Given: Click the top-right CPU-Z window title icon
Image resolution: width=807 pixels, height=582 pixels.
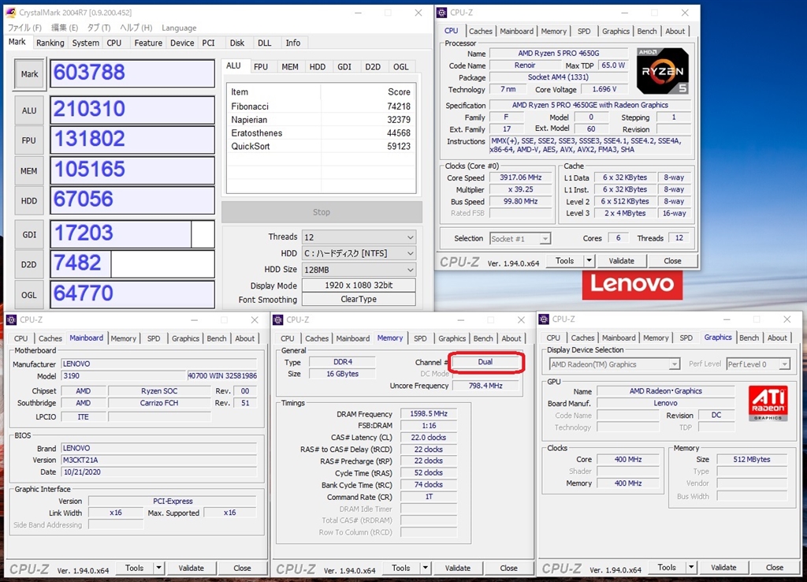Looking at the screenshot, I should click(441, 13).
